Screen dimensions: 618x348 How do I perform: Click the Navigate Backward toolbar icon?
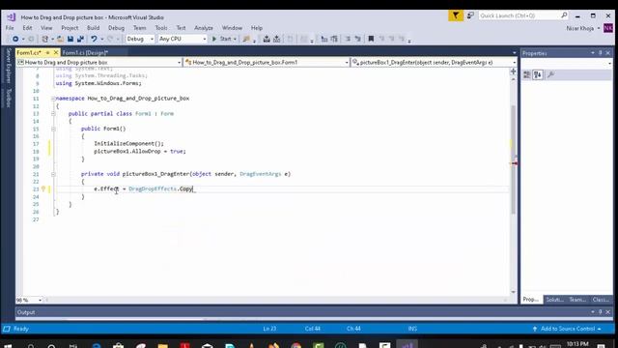15,39
